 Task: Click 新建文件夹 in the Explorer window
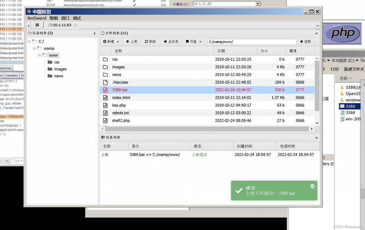pyautogui.click(x=354, y=69)
